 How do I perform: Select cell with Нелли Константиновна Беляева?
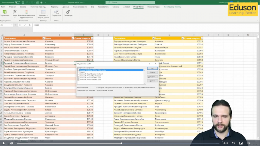[24, 41]
